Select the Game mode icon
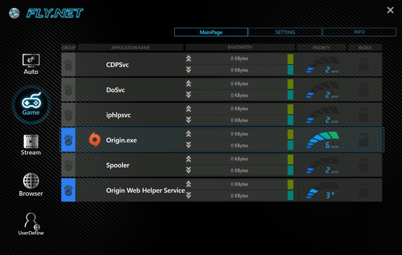 (x=31, y=105)
